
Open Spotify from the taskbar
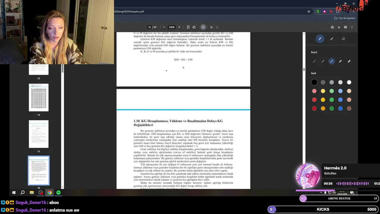58,193
